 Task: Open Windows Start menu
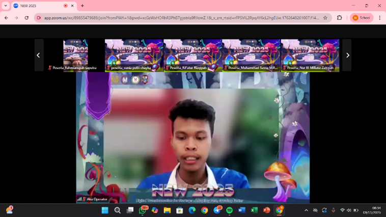coord(105,210)
